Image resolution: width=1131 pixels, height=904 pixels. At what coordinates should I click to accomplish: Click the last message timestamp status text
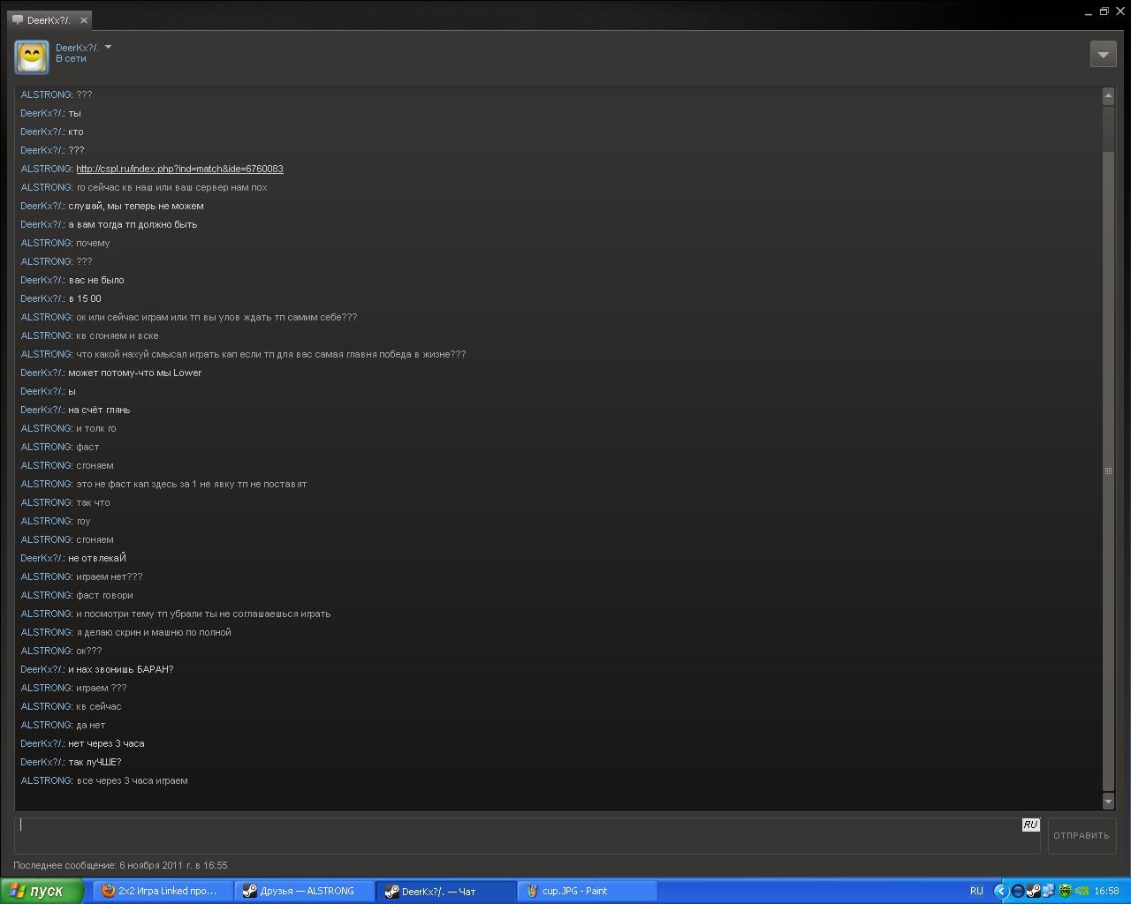click(120, 865)
